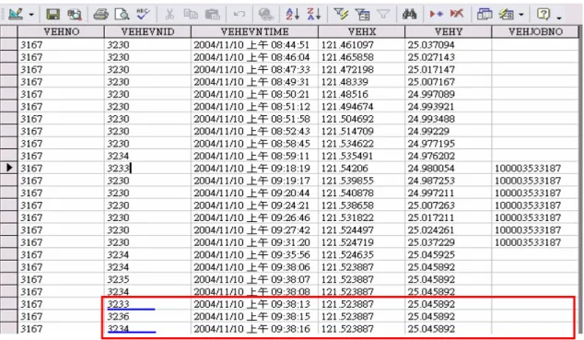Image resolution: width=584 pixels, height=340 pixels.
Task: Add a new record with the toolbar icon
Action: 436,14
